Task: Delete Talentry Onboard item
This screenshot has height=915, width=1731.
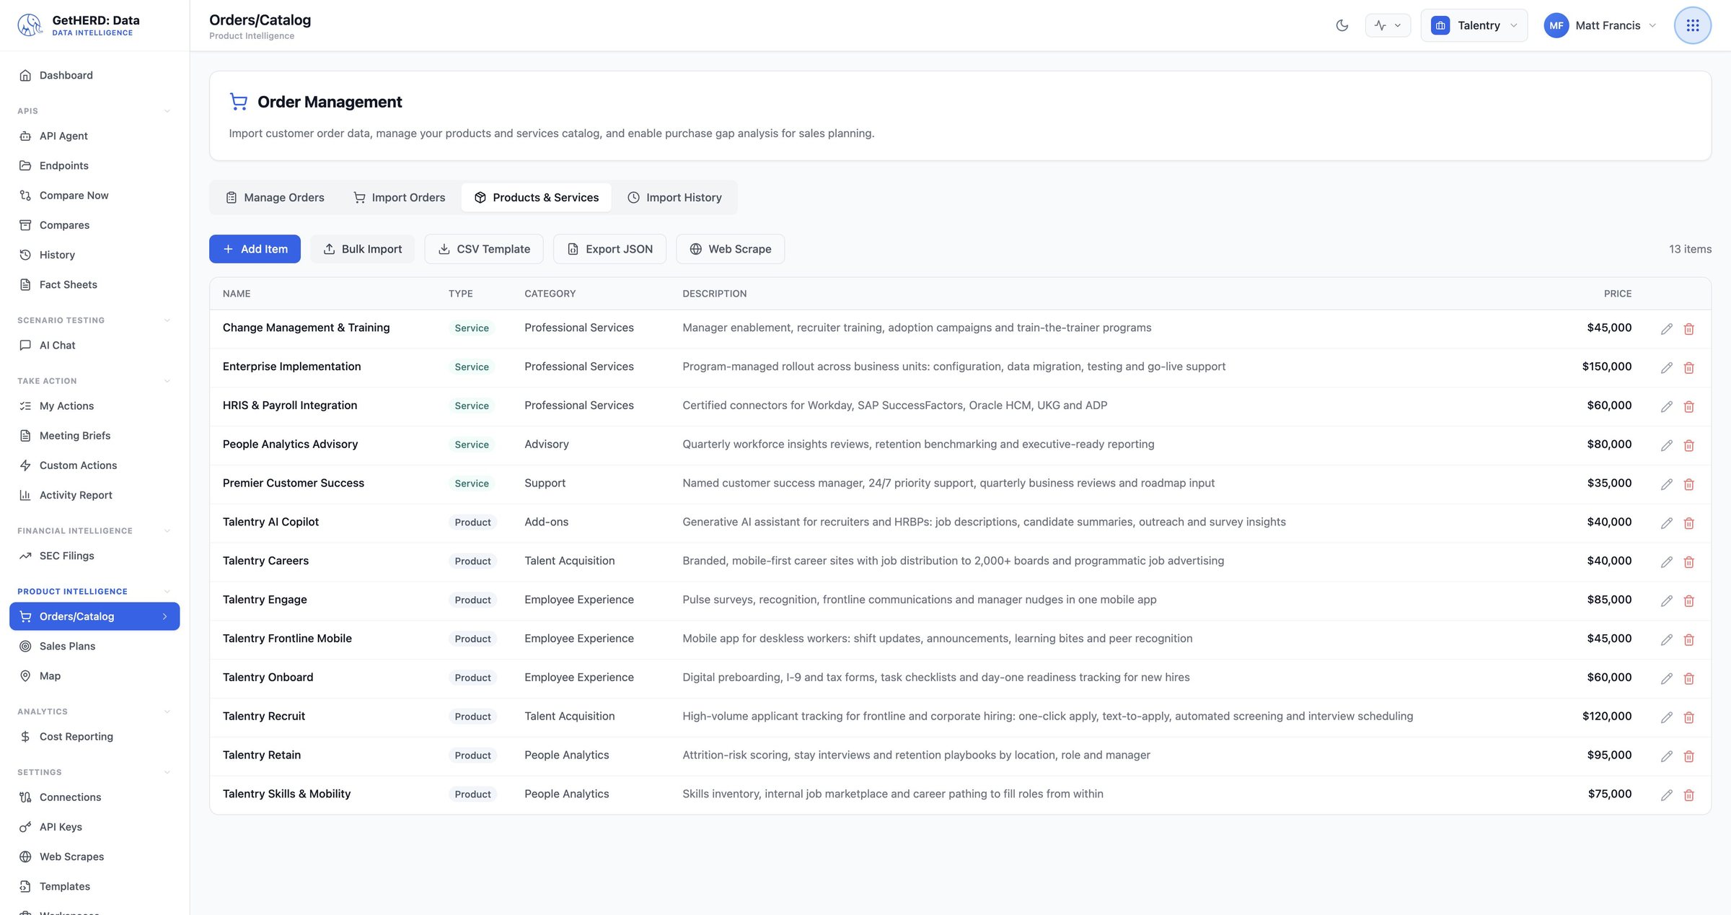Action: 1688,678
